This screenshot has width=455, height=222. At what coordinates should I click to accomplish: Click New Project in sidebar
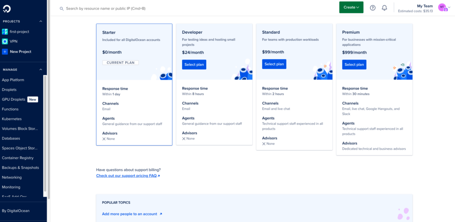point(20,52)
